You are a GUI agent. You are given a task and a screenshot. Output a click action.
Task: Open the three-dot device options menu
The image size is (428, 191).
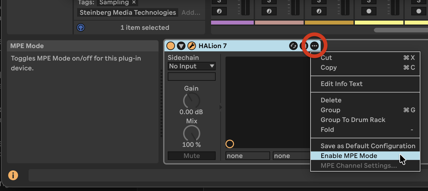pyautogui.click(x=314, y=46)
